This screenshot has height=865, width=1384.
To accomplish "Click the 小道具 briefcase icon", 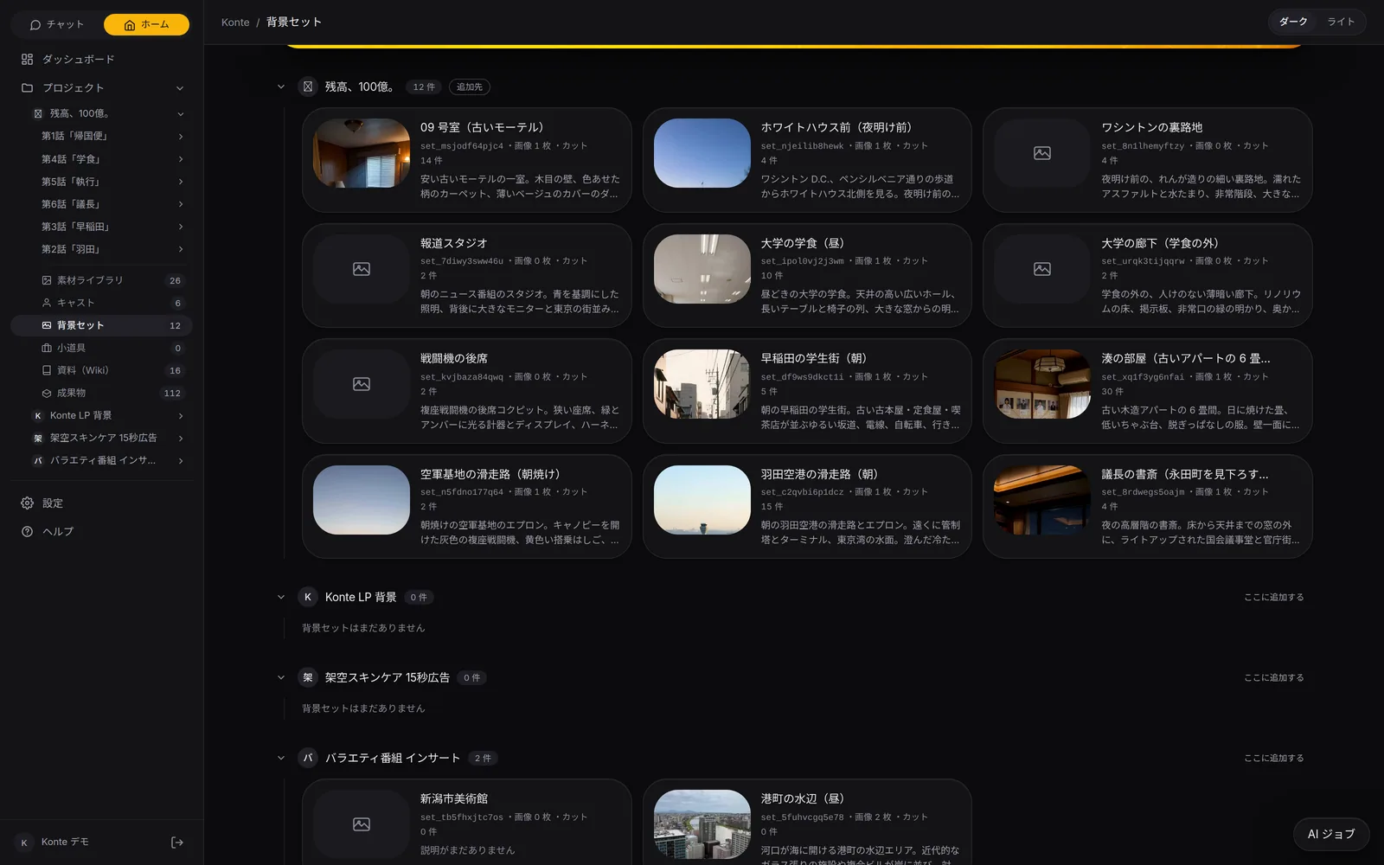I will [47, 348].
